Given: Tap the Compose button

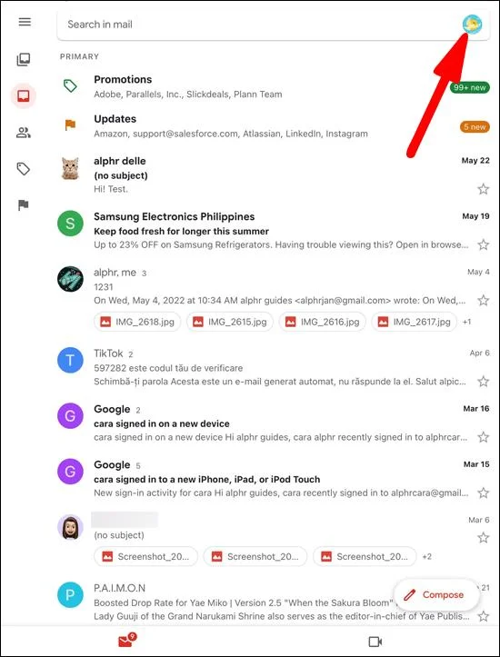Looking at the screenshot, I should point(436,594).
